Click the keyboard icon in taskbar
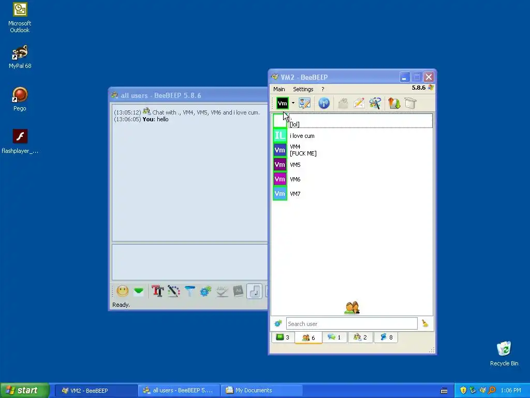The image size is (530, 398). click(x=444, y=391)
